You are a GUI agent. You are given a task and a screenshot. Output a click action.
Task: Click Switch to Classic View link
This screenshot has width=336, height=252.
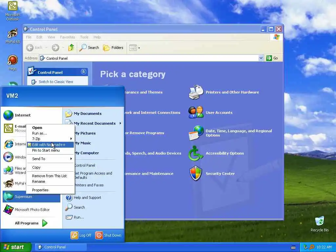point(56,82)
